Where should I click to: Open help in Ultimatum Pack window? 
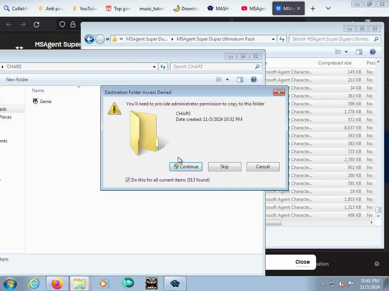[372, 52]
